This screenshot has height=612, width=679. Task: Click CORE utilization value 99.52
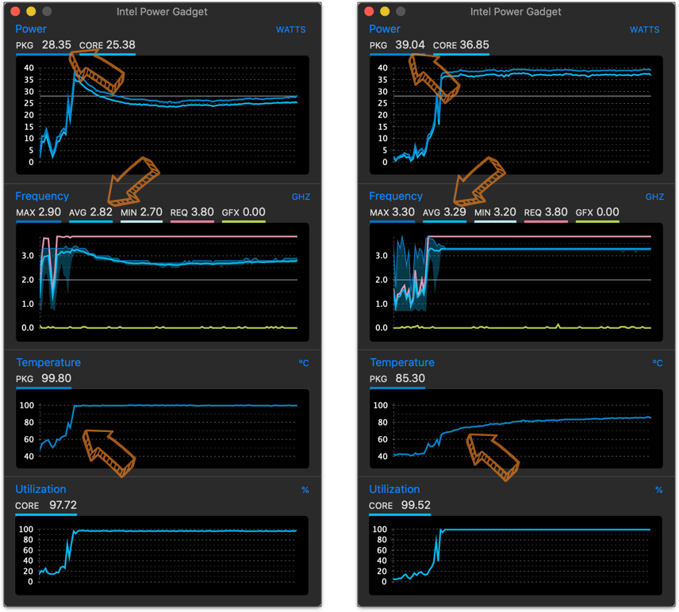point(416,505)
